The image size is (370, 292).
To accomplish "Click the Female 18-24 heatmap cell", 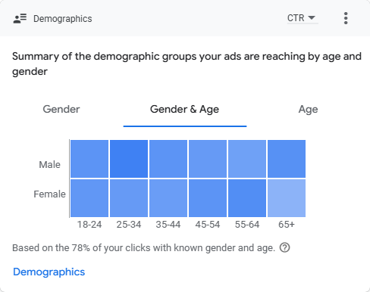I will (x=89, y=198).
